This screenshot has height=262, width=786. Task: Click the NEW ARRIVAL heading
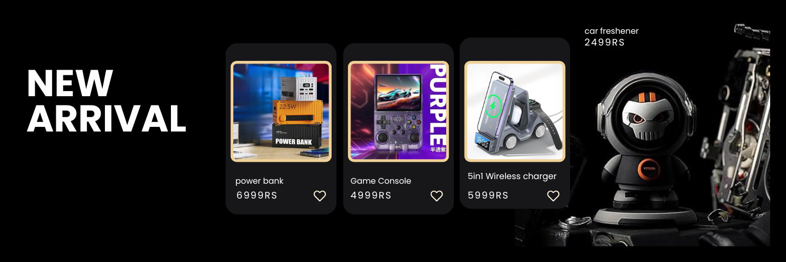[x=106, y=101]
